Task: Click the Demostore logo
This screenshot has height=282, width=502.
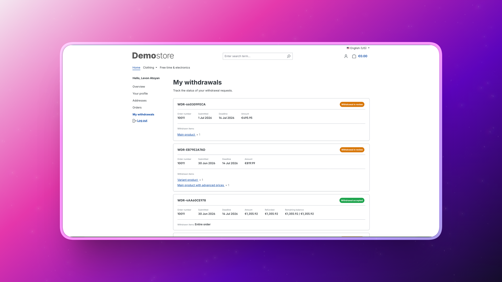Action: [x=153, y=56]
